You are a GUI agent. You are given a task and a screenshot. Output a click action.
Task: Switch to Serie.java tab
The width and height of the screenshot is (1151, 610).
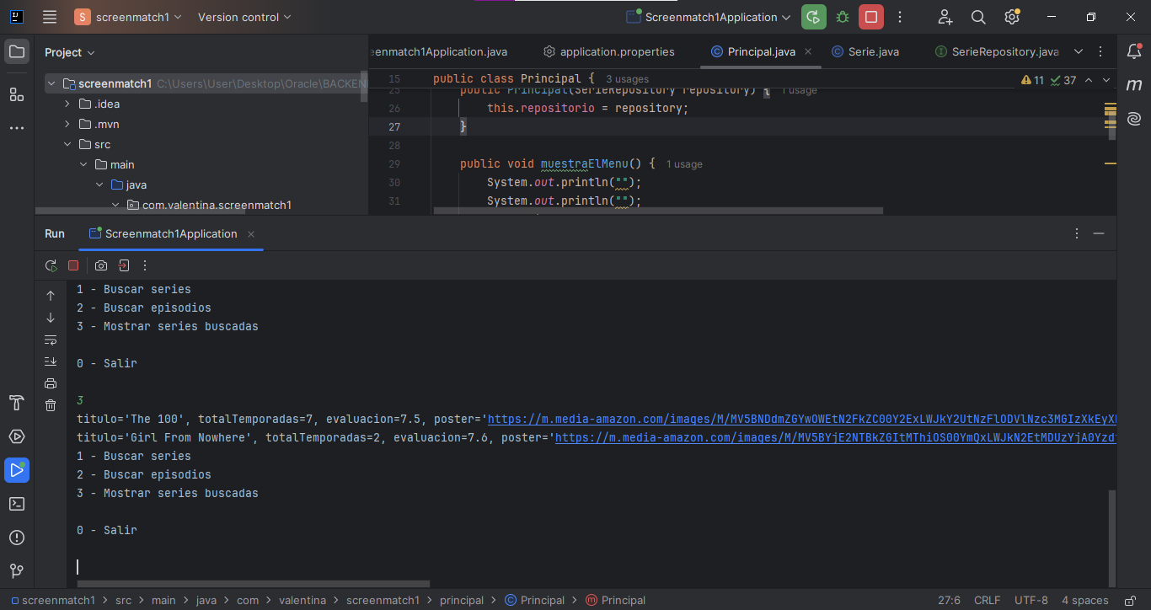865,51
